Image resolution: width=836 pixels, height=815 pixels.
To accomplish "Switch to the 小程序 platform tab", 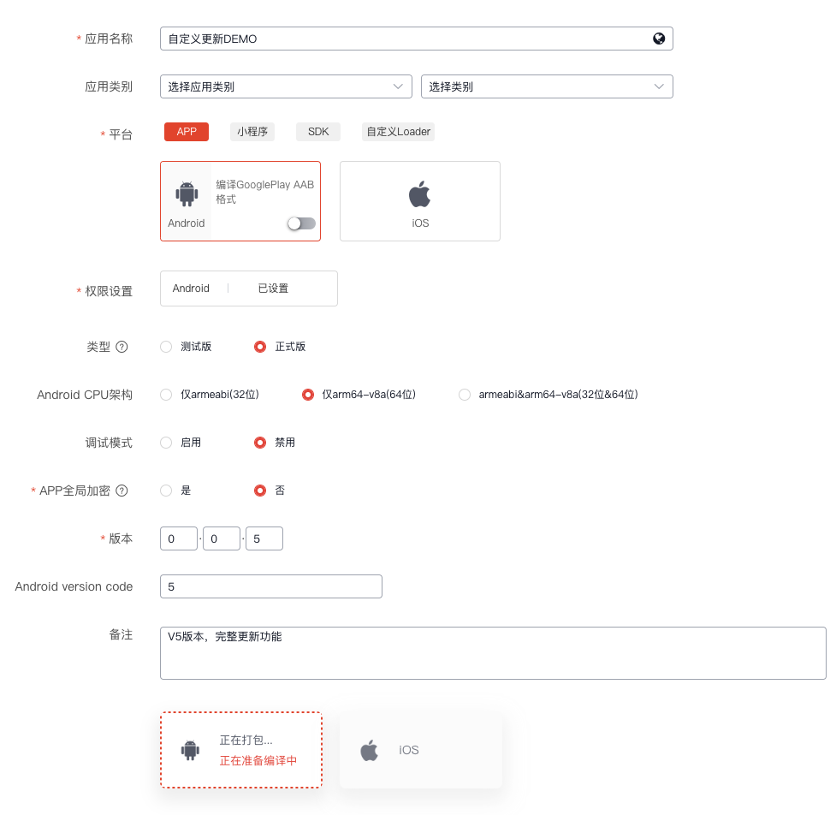I will point(252,132).
